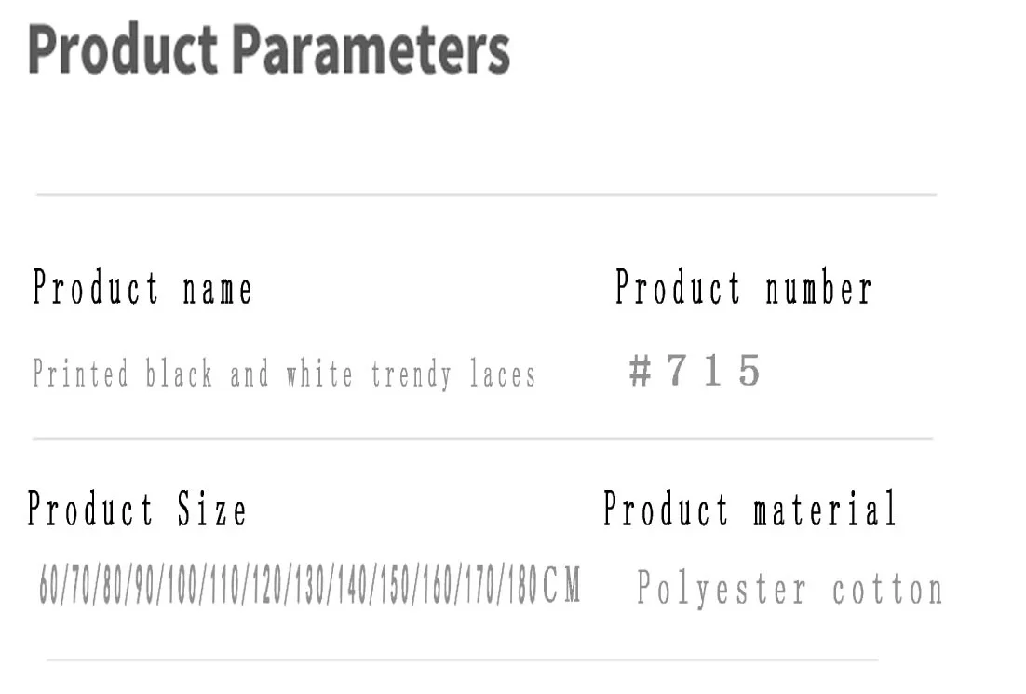1026x694 pixels.
Task: Click the #715 product number value
Action: (x=695, y=372)
